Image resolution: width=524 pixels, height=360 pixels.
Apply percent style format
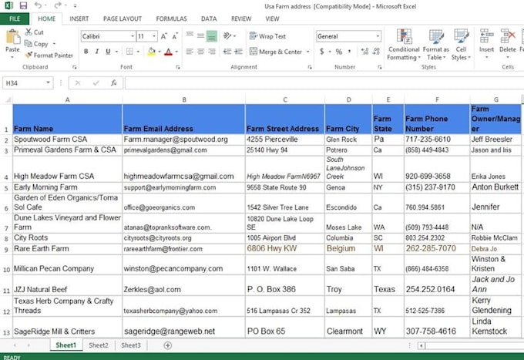[x=339, y=52]
